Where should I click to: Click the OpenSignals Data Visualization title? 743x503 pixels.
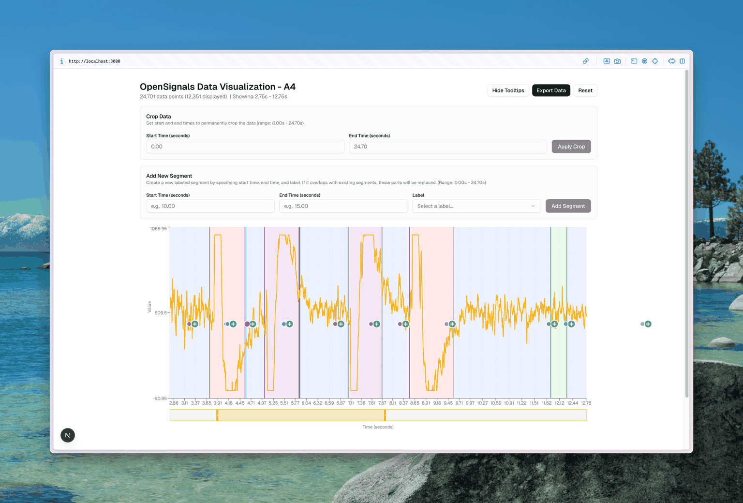point(218,87)
